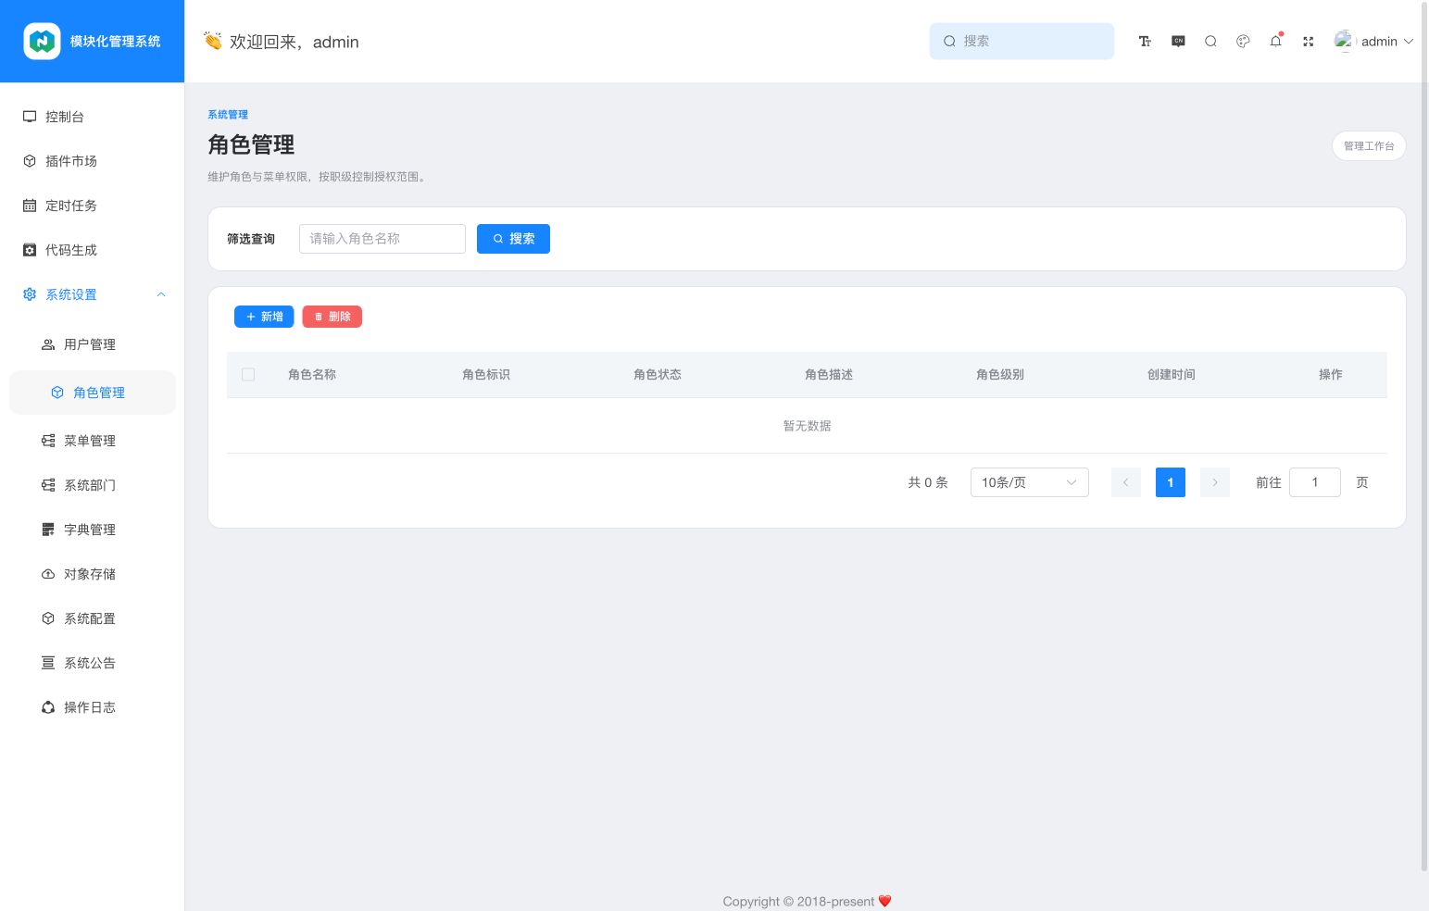Focus the top 搜索 search box

(1022, 42)
